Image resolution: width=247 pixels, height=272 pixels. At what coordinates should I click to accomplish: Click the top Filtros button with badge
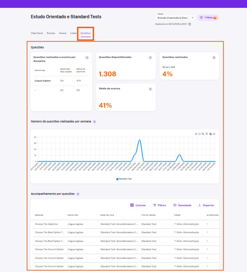(x=208, y=18)
